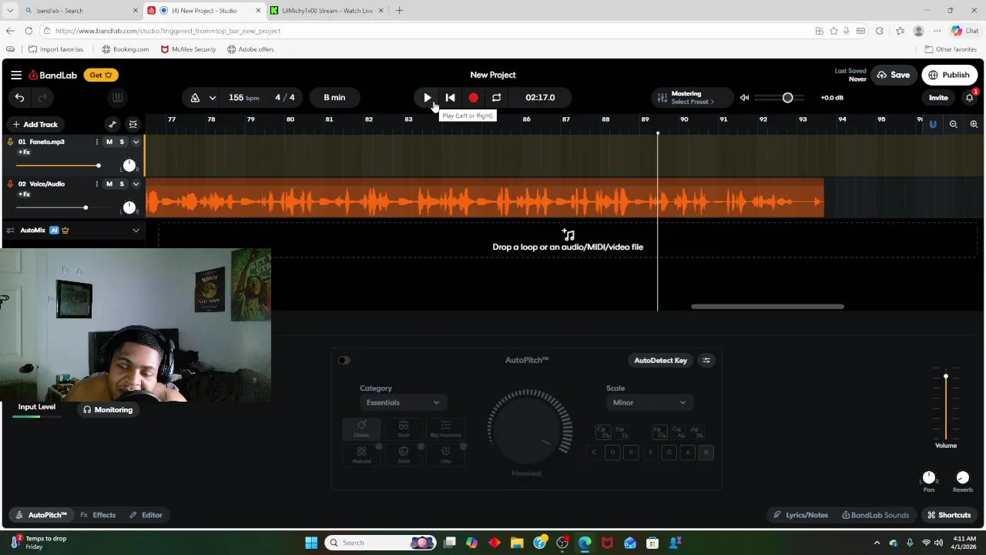This screenshot has width=986, height=555.
Task: Solo the Voice/Audio track
Action: 122,184
